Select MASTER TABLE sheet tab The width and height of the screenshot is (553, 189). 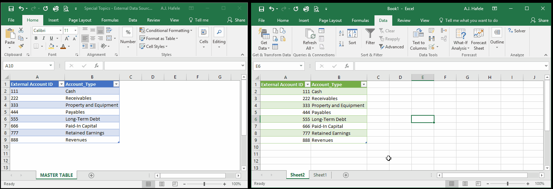[x=56, y=175]
